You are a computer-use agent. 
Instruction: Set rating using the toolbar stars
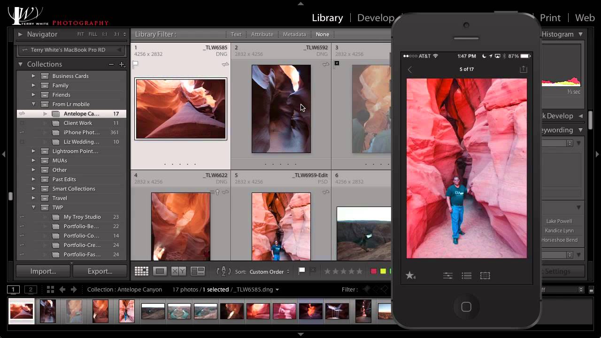pos(344,271)
